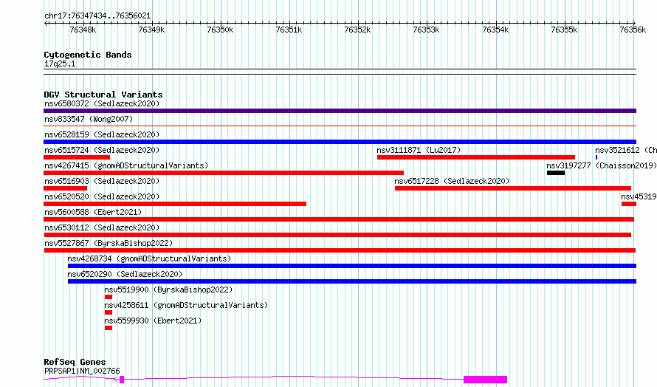This screenshot has height=387, width=657.
Task: Open the PRPSAP1|NM_002766 gene label
Action: coord(82,371)
